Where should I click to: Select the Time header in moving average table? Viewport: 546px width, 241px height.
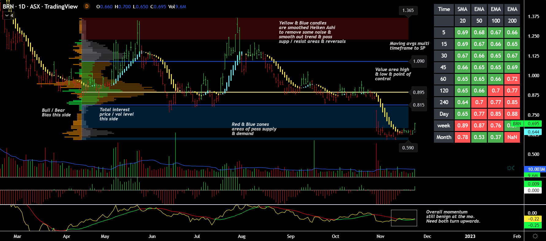coord(444,9)
